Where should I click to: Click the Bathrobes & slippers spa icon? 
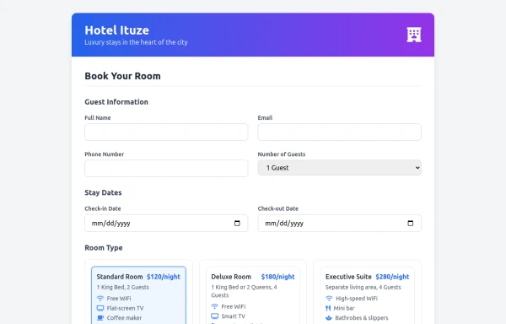click(329, 318)
